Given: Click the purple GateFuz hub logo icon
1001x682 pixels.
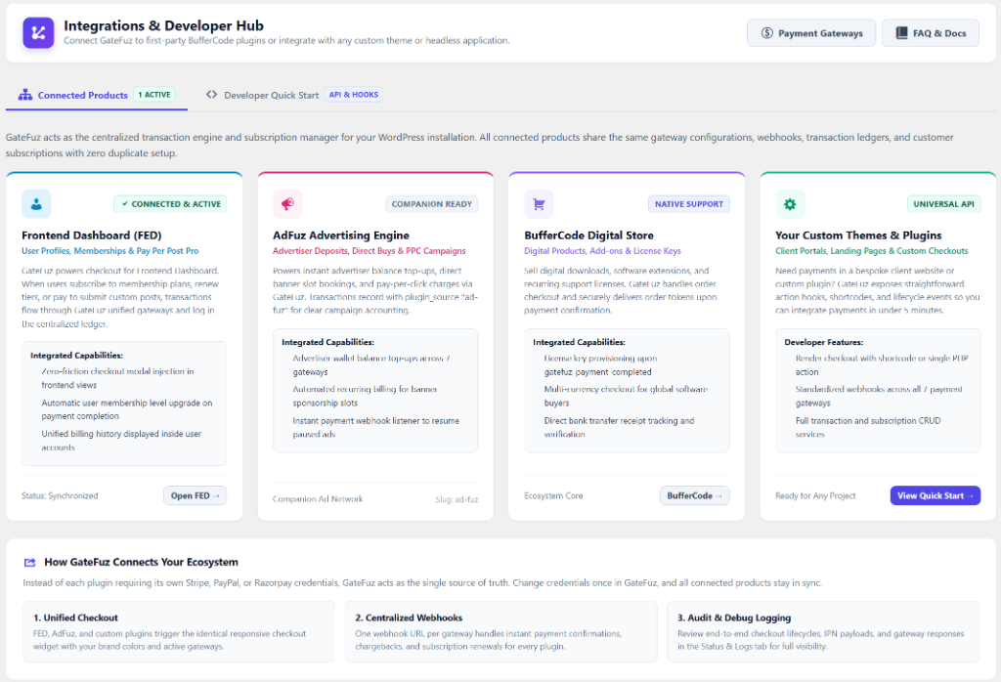Looking at the screenshot, I should coord(38,32).
